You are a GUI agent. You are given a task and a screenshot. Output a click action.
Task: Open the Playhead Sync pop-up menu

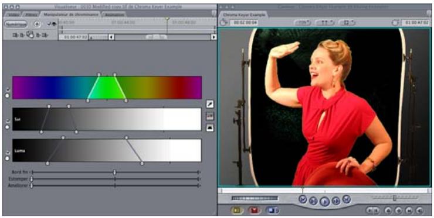pyautogui.click(x=325, y=23)
